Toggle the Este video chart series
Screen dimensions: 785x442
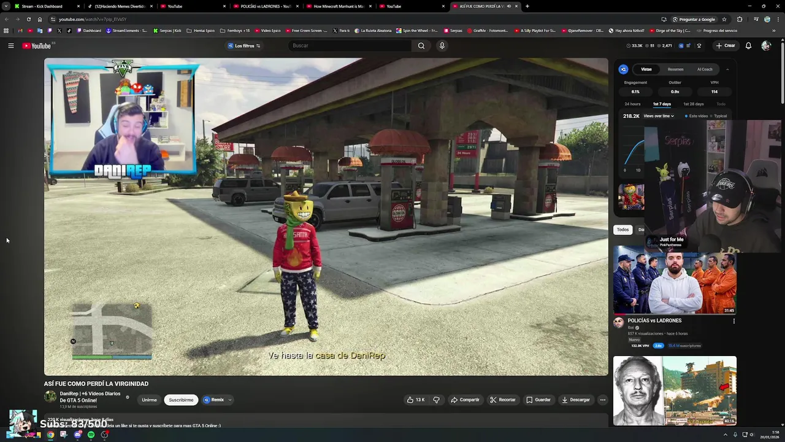pos(697,116)
